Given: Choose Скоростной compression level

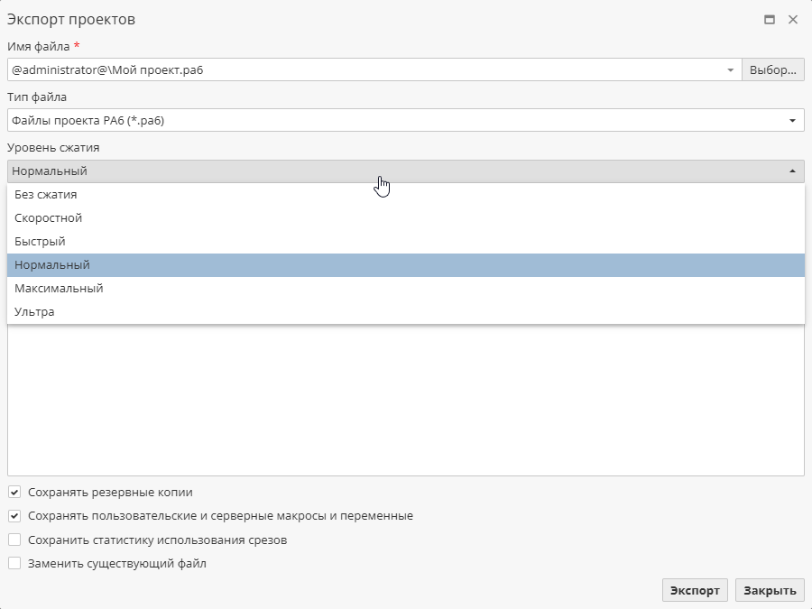Looking at the screenshot, I should click(49, 218).
